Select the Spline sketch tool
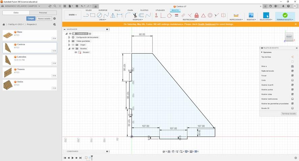This screenshot has width=299, height=161. (106, 15)
